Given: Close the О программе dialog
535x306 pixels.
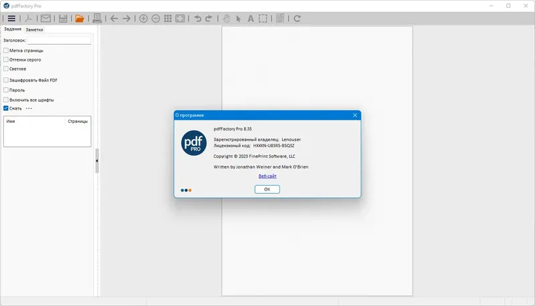Looking at the screenshot, I should pos(355,115).
